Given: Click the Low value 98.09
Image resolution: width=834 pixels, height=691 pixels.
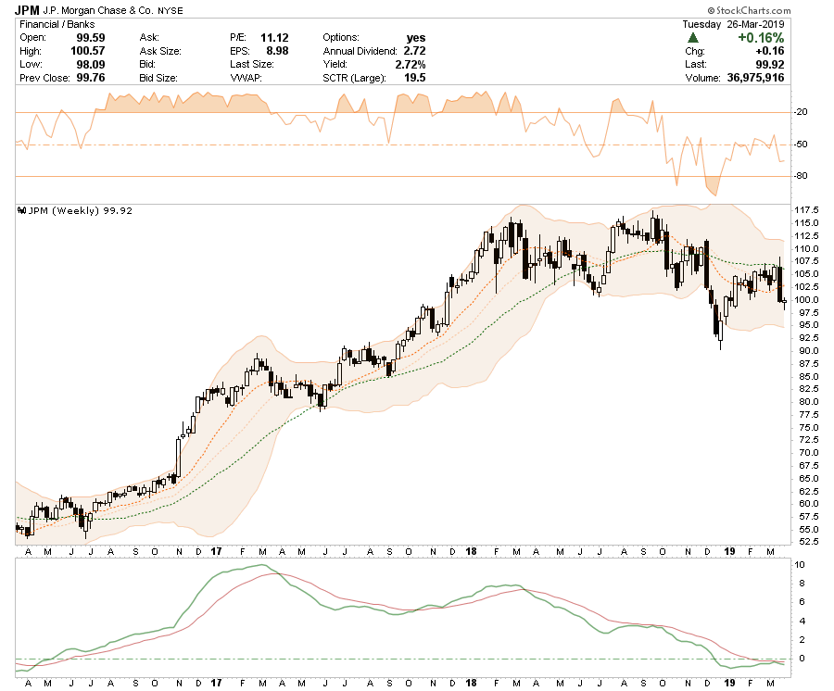Looking at the screenshot, I should pyautogui.click(x=91, y=64).
